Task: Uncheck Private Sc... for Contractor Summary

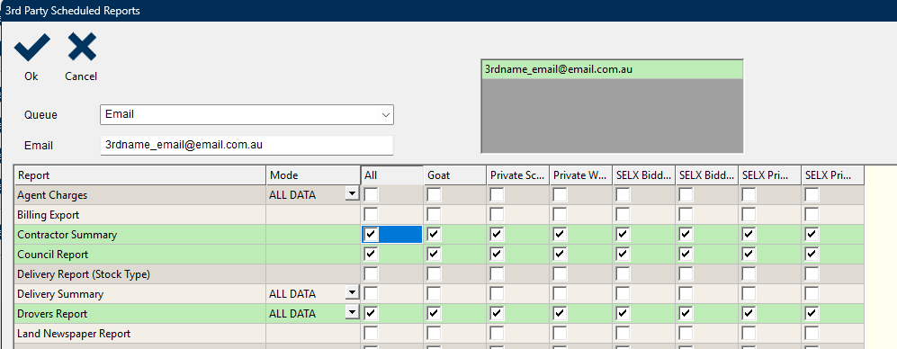Action: (498, 235)
